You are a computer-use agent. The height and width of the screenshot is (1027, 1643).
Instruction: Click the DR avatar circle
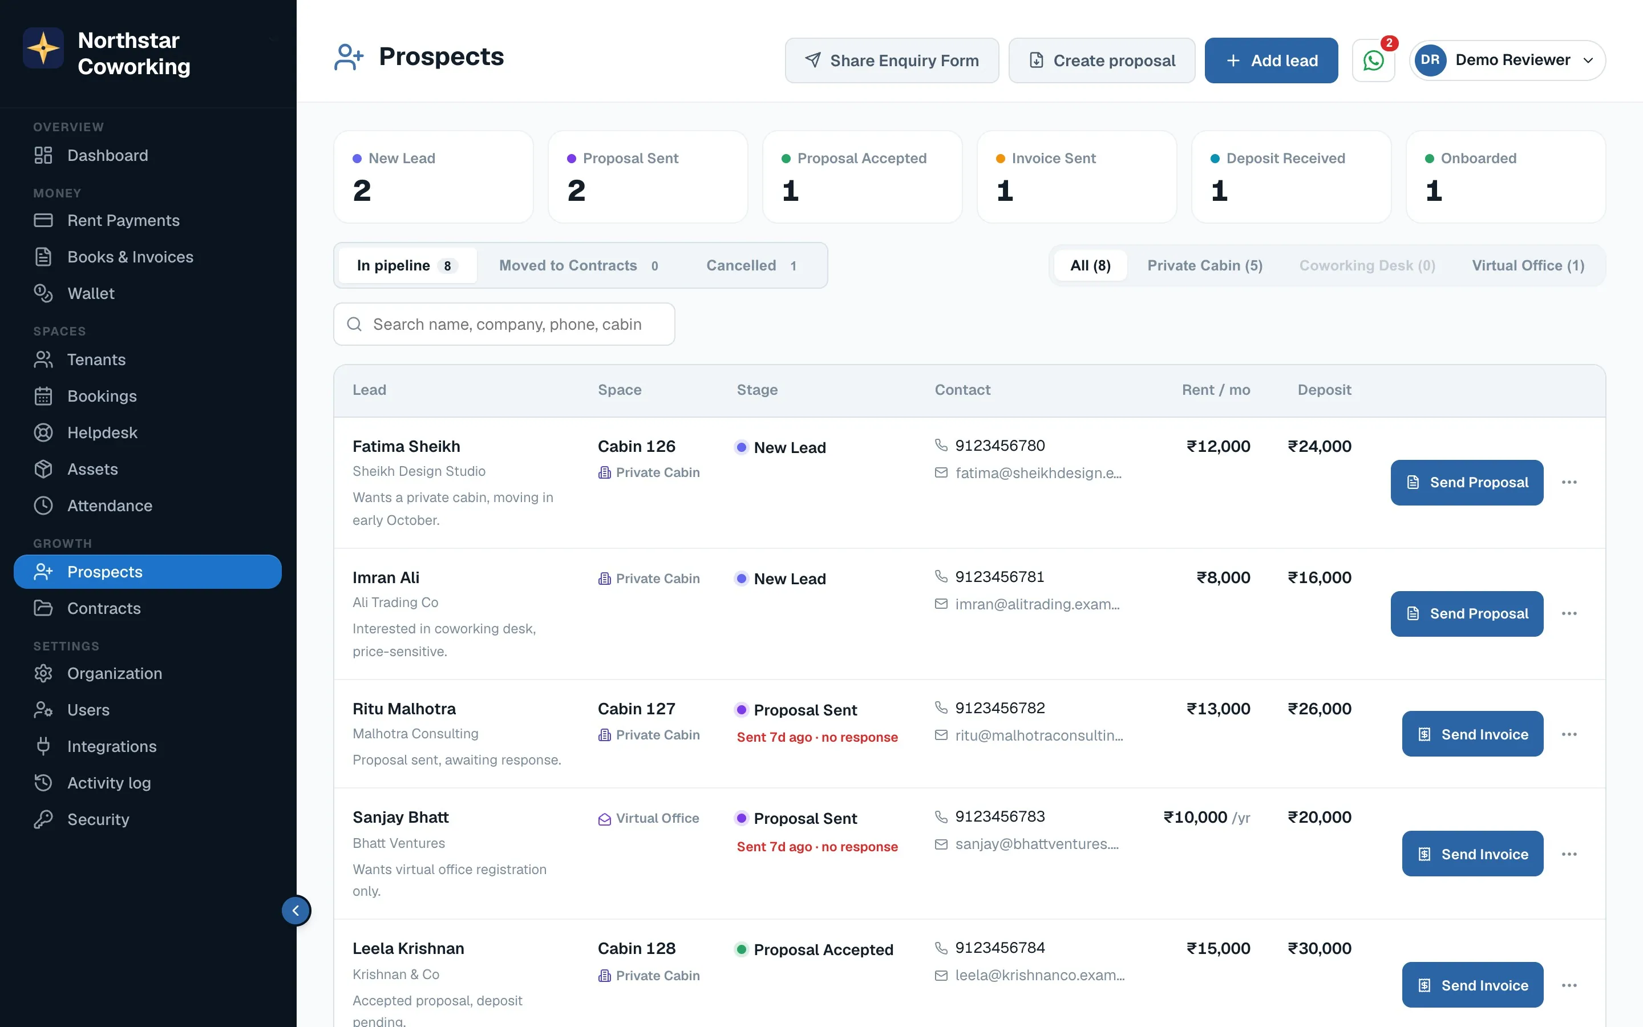coord(1430,60)
